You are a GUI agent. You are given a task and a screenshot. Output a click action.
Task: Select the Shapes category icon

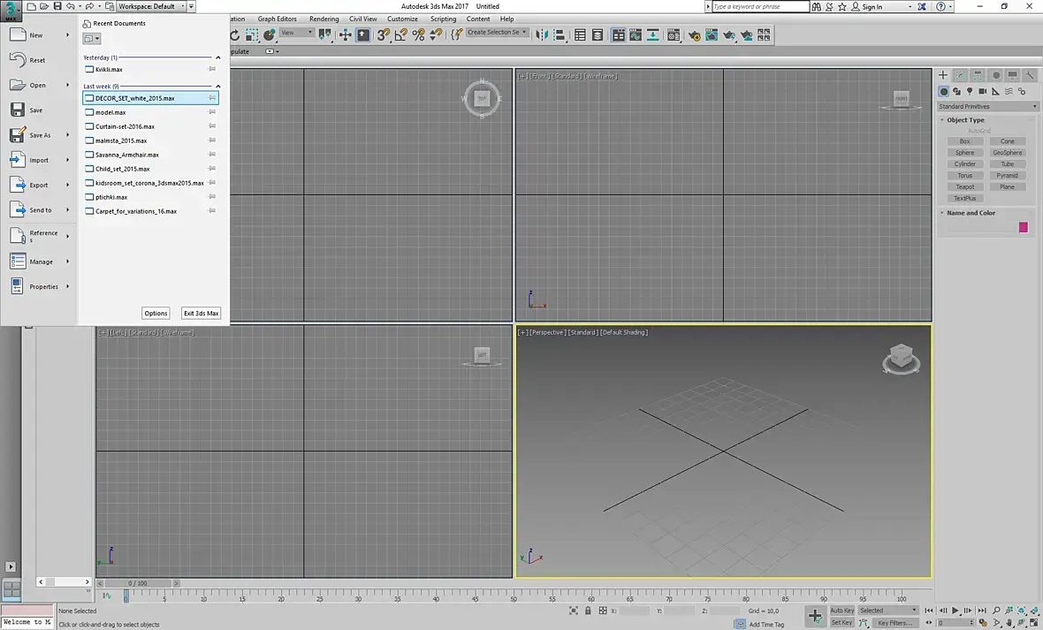click(956, 91)
